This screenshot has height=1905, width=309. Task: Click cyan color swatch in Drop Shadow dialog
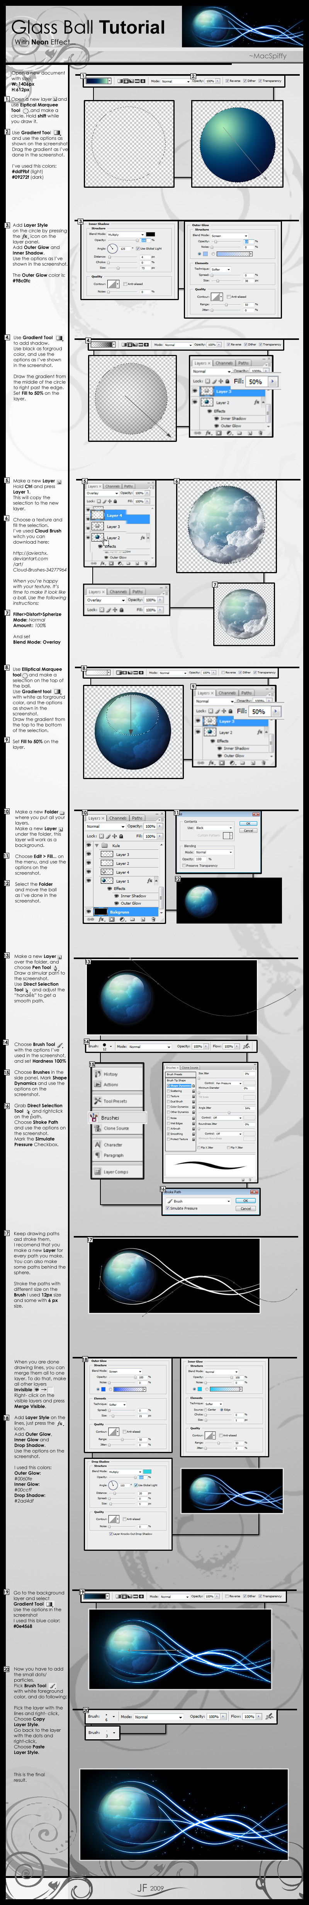(147, 1472)
